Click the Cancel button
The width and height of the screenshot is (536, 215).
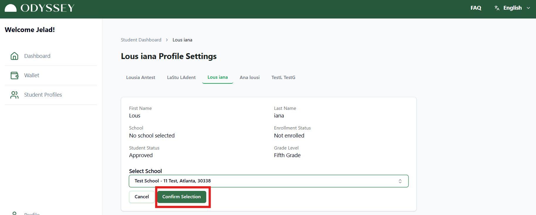142,197
